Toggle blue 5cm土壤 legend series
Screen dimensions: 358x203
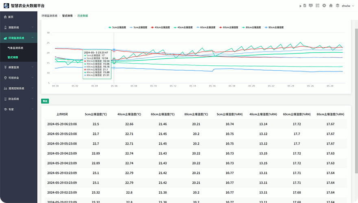(138, 27)
